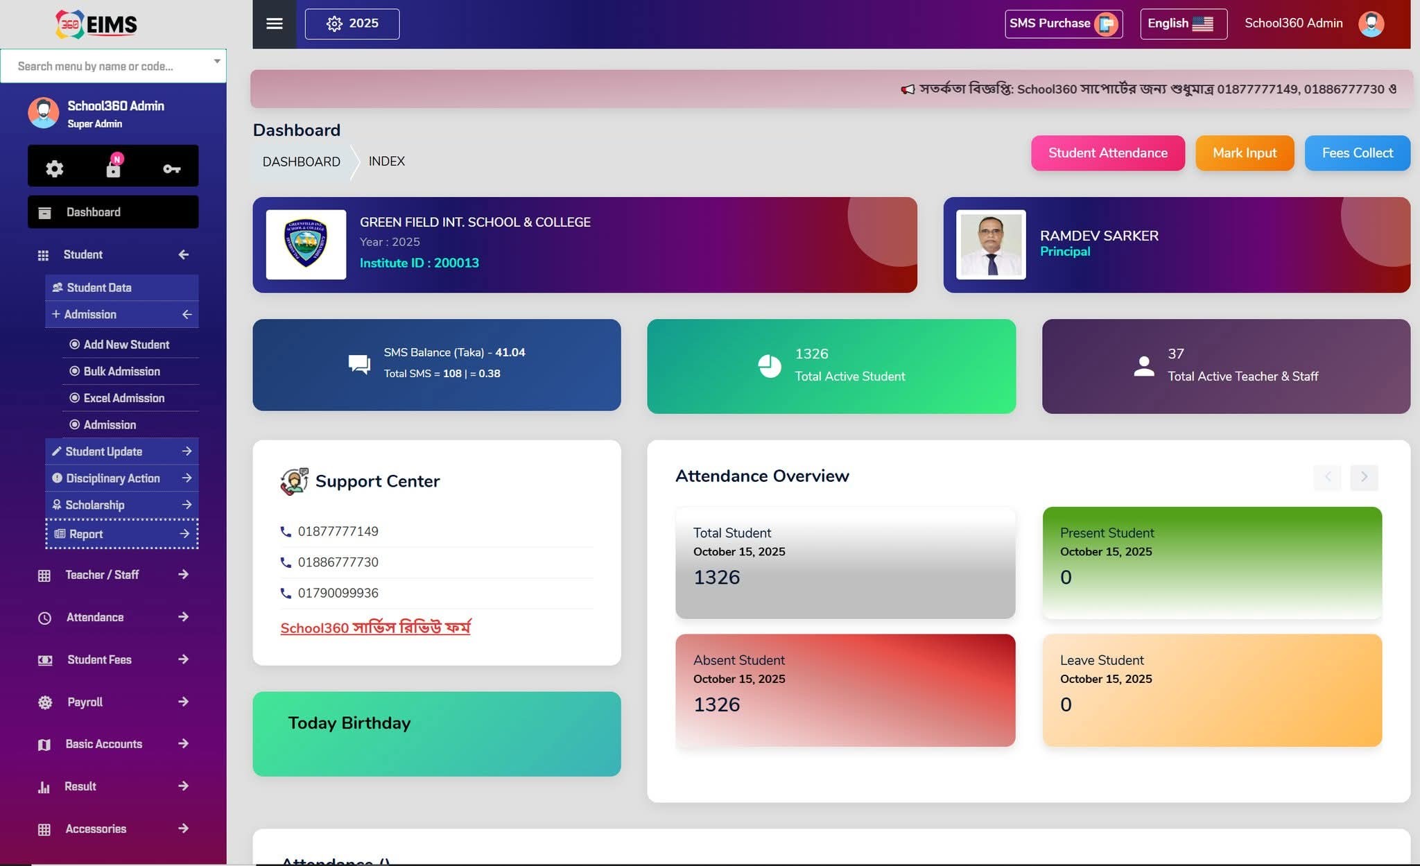Click the Fees Collect button
The image size is (1420, 866).
1357,153
